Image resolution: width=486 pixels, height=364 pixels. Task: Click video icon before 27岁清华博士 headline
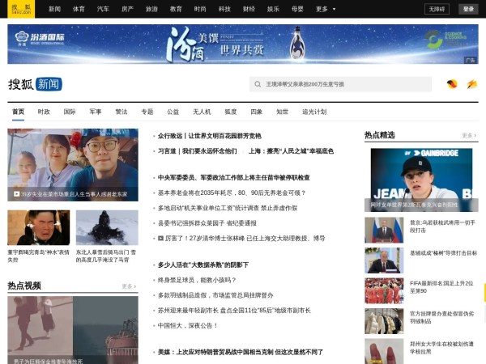160,239
